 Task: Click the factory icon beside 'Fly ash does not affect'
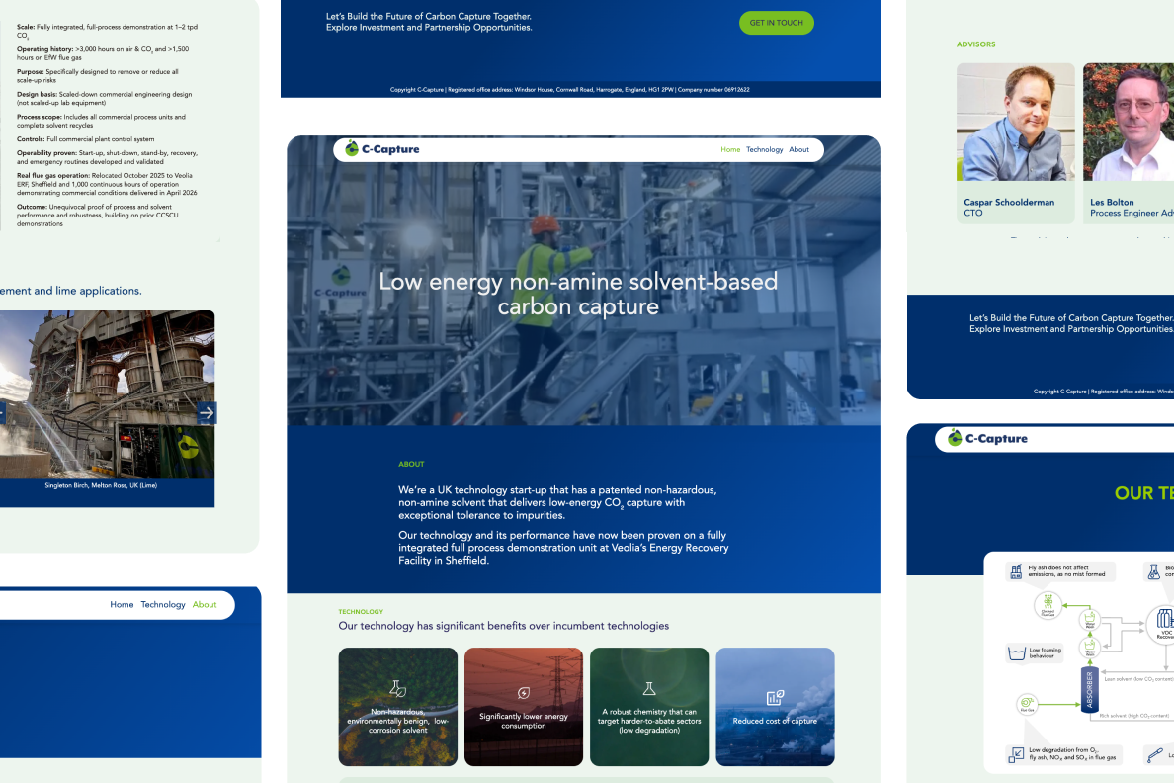coord(1016,571)
